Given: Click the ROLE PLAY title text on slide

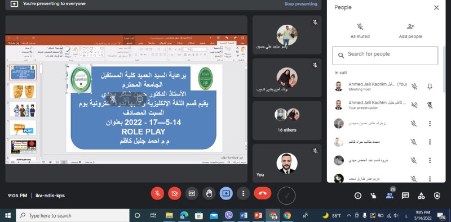Looking at the screenshot, I should click(143, 132).
